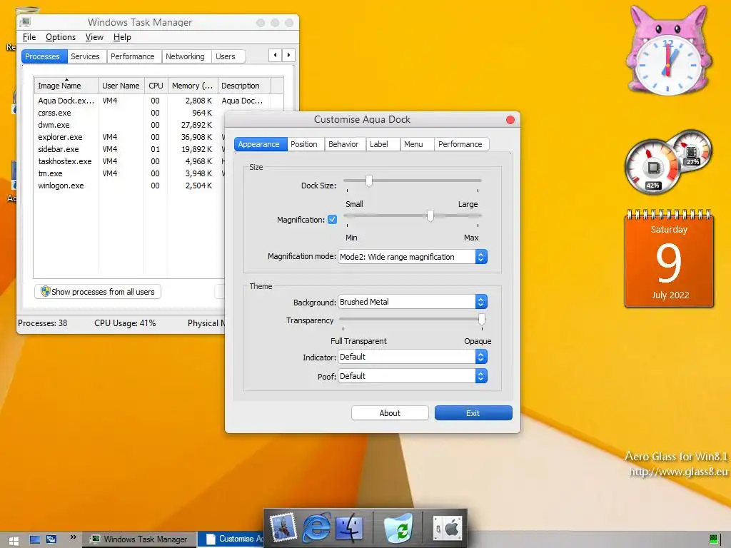Screen dimensions: 731x548
Task: Click the Dock Size slider handle
Action: coord(369,181)
